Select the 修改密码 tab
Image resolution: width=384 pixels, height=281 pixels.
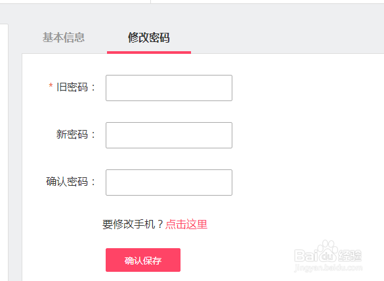pos(148,37)
